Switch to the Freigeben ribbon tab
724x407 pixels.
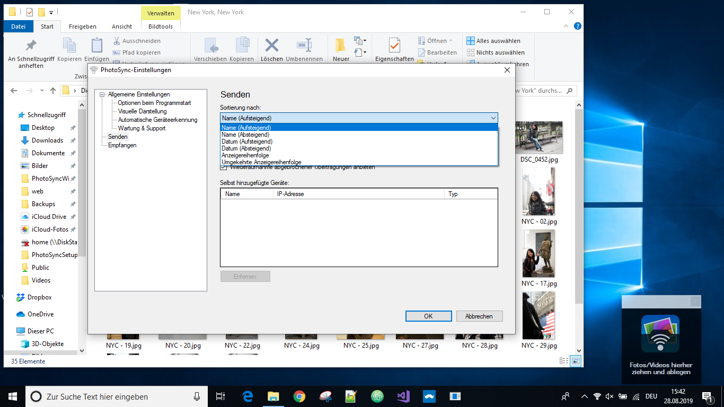click(x=83, y=26)
